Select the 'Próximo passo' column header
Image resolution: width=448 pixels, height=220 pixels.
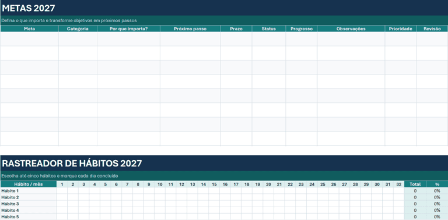pyautogui.click(x=190, y=29)
